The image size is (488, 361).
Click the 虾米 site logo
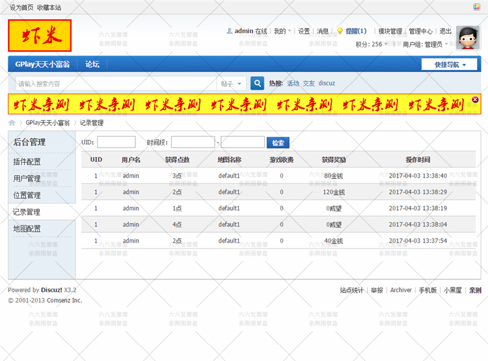39,35
